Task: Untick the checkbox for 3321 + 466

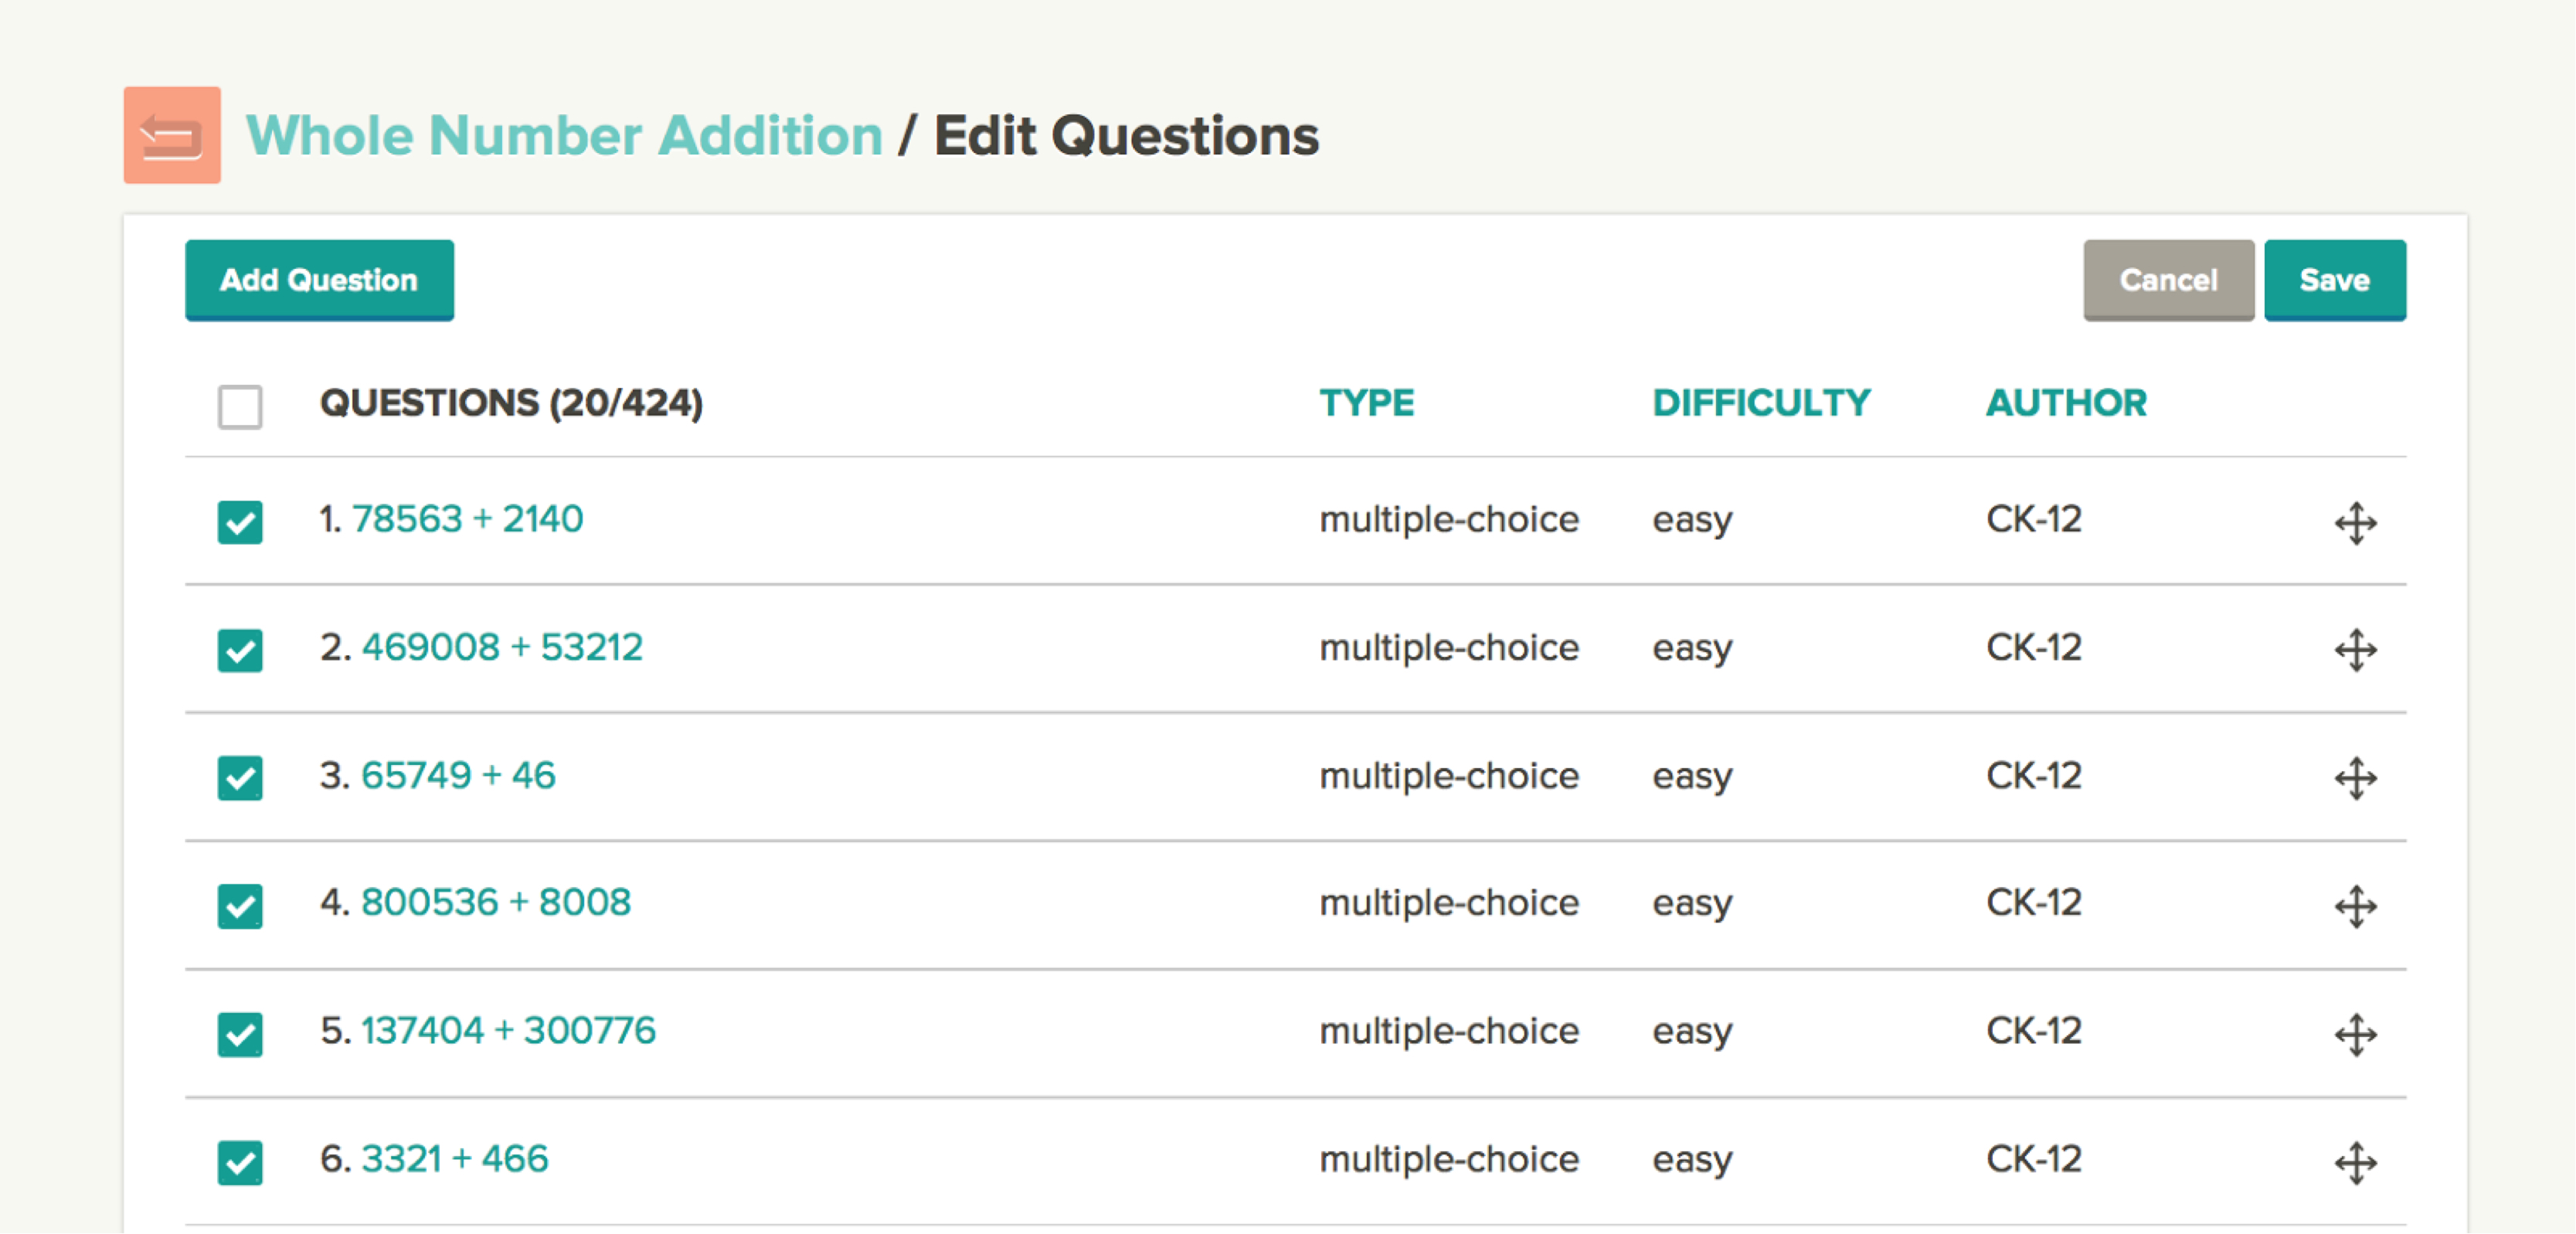Action: coord(240,1162)
